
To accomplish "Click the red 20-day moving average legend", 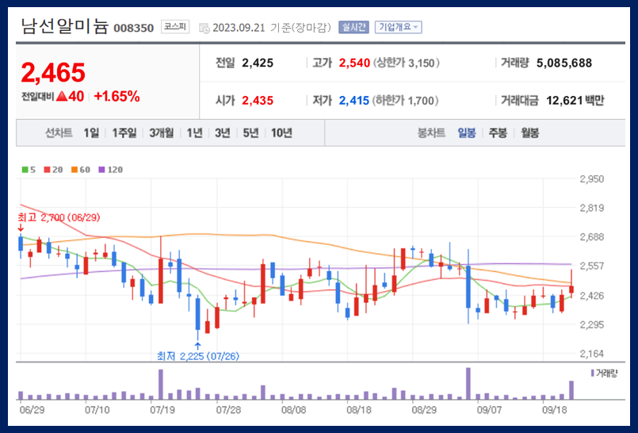I will [54, 170].
